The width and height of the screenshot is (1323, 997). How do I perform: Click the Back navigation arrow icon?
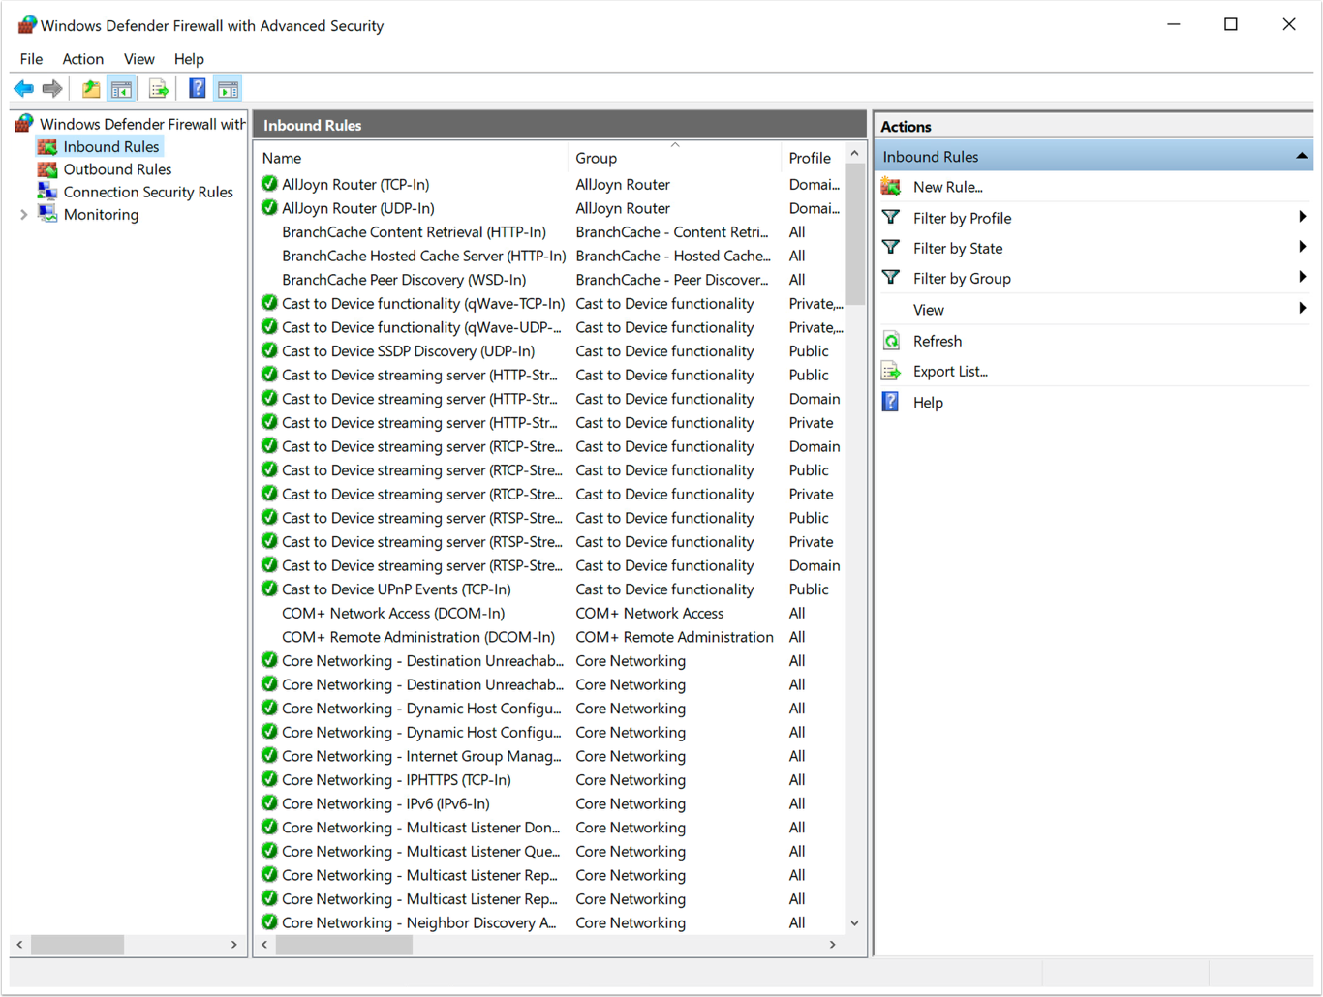pos(23,88)
